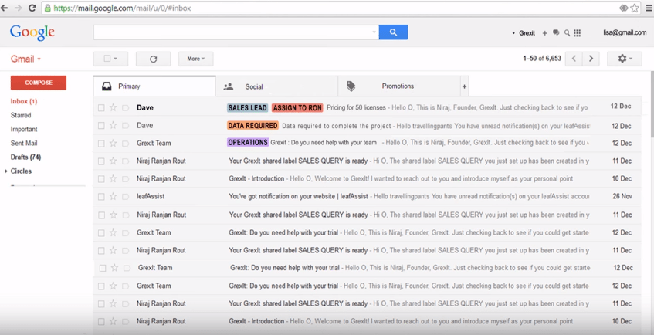Click the chat bubble icon near Grexit
654x335 pixels.
coord(556,32)
